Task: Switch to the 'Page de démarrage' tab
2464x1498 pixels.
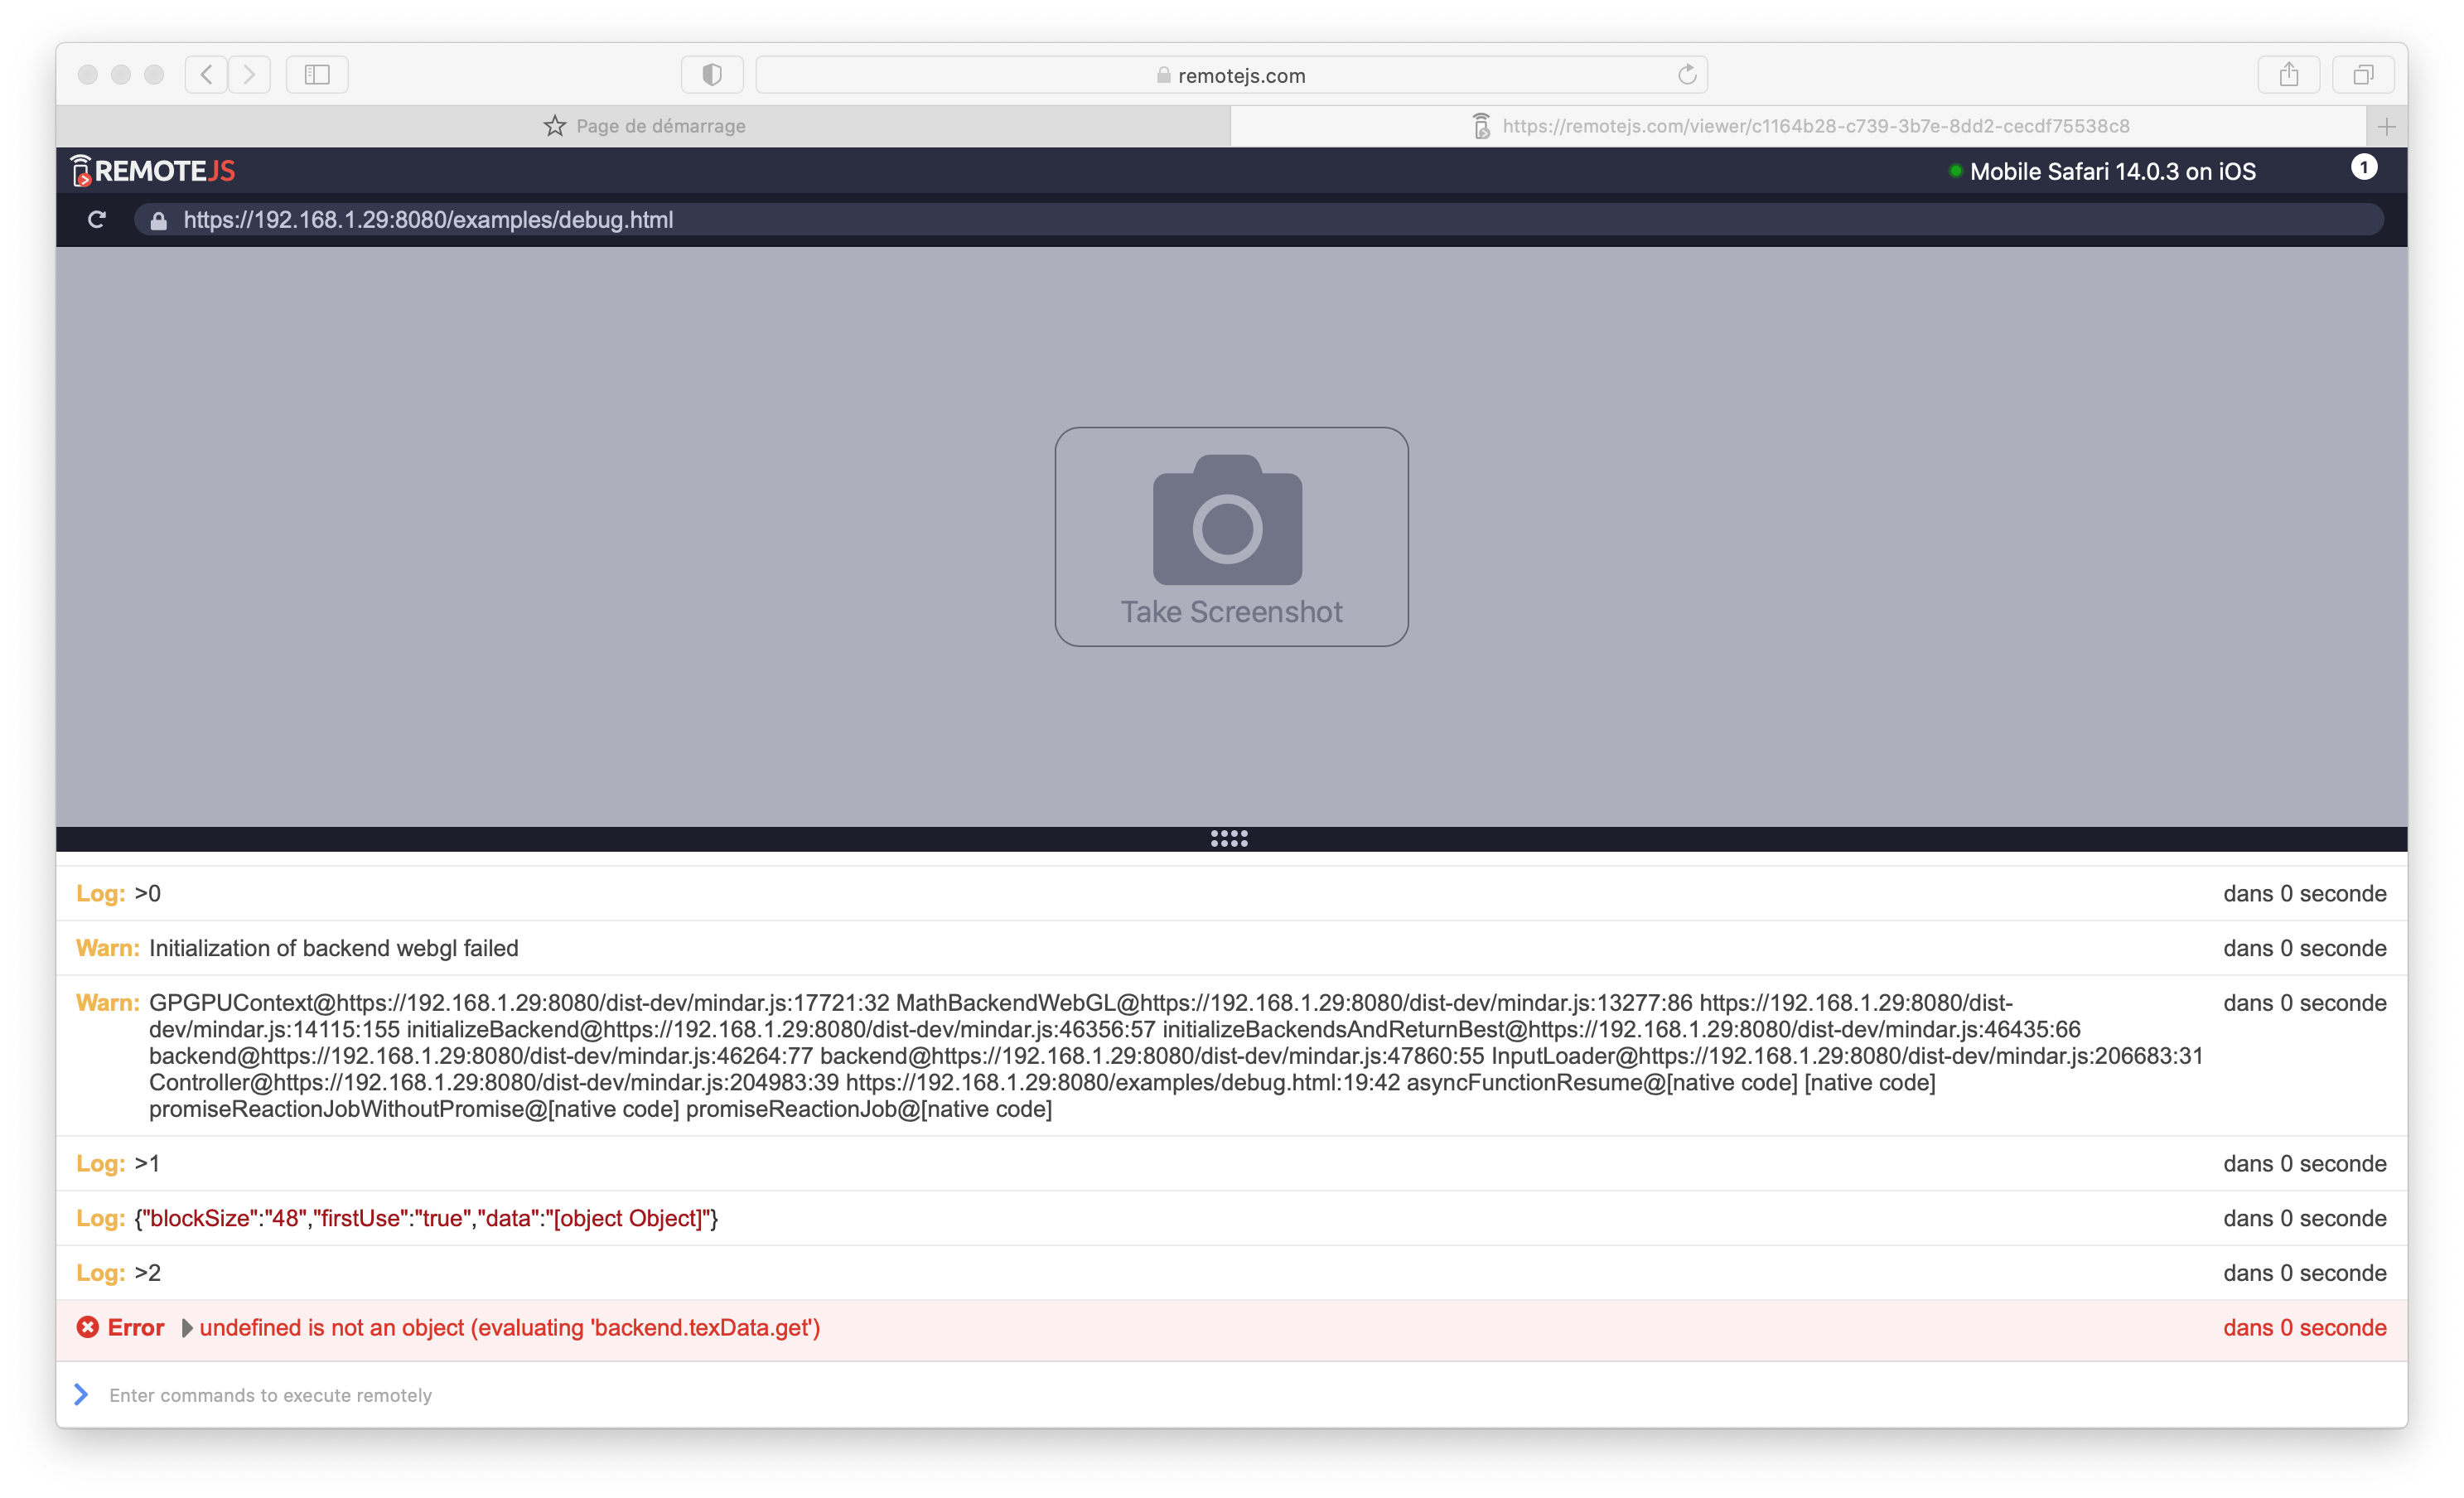Action: coord(660,125)
